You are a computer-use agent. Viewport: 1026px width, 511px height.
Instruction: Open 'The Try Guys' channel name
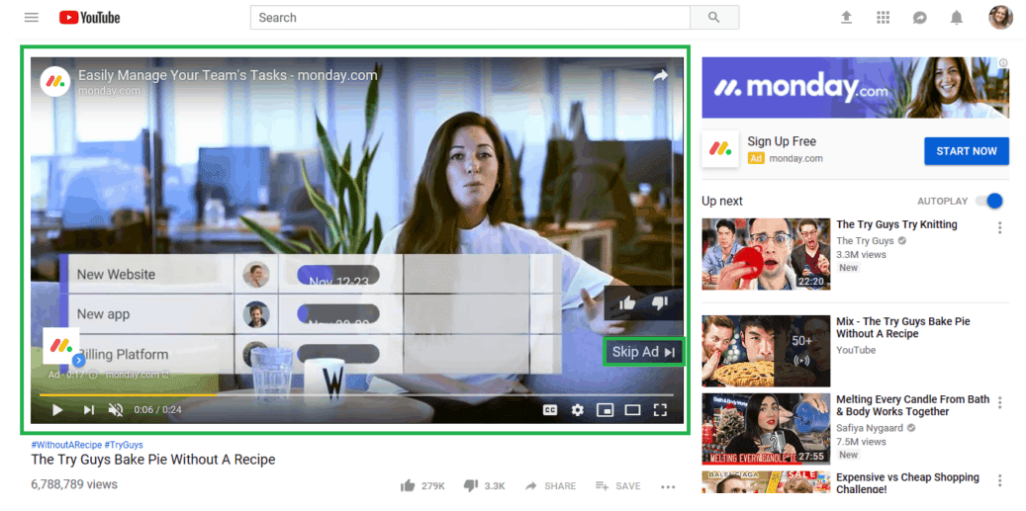tap(865, 241)
